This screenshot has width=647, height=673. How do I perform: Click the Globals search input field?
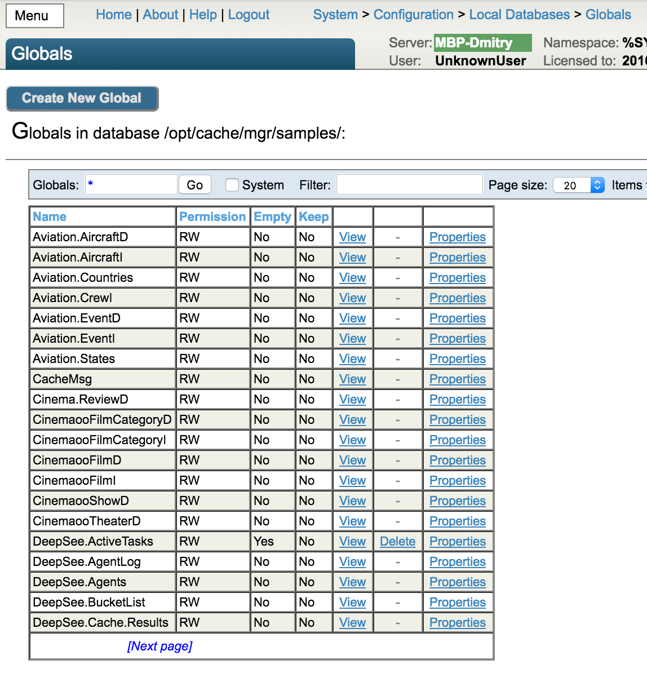[131, 185]
